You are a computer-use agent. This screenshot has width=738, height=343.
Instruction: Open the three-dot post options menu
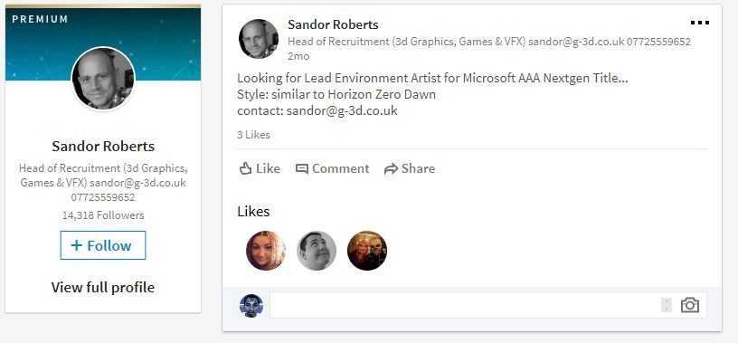click(x=699, y=23)
